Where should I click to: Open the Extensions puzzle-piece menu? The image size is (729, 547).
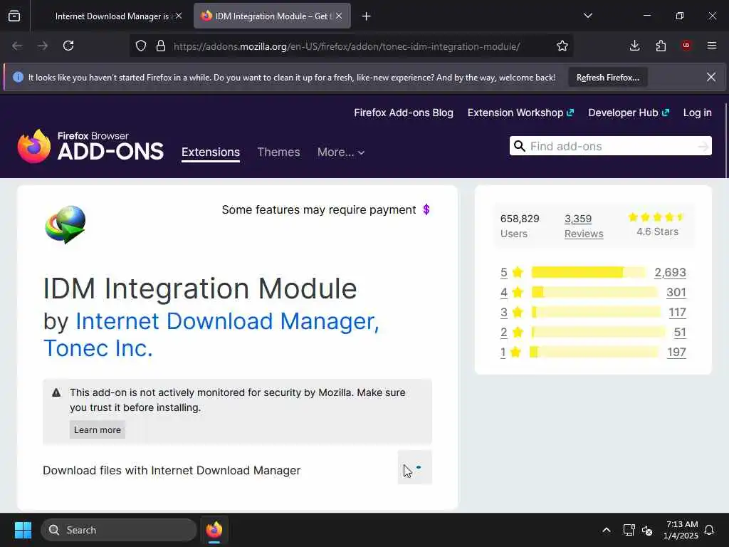click(661, 46)
